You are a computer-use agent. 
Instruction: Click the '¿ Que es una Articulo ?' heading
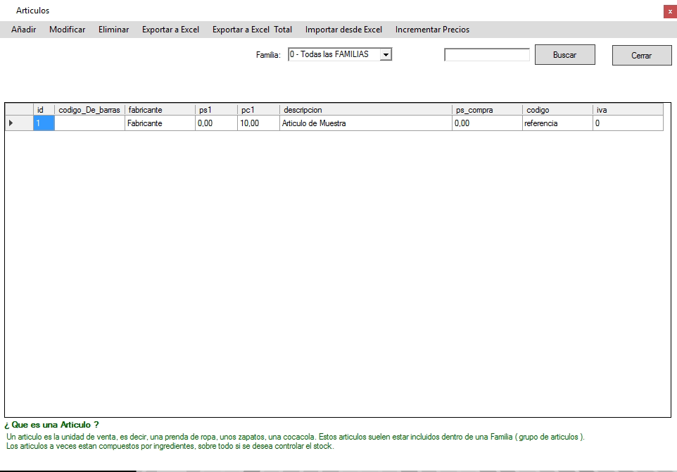coord(52,425)
